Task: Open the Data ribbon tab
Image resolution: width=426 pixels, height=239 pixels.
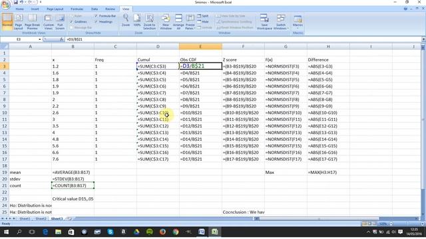Action: [x=95, y=9]
